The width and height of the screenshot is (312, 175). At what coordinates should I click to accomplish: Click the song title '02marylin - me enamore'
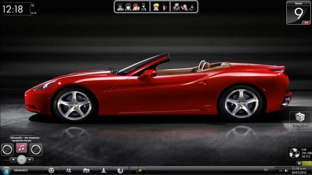25,138
